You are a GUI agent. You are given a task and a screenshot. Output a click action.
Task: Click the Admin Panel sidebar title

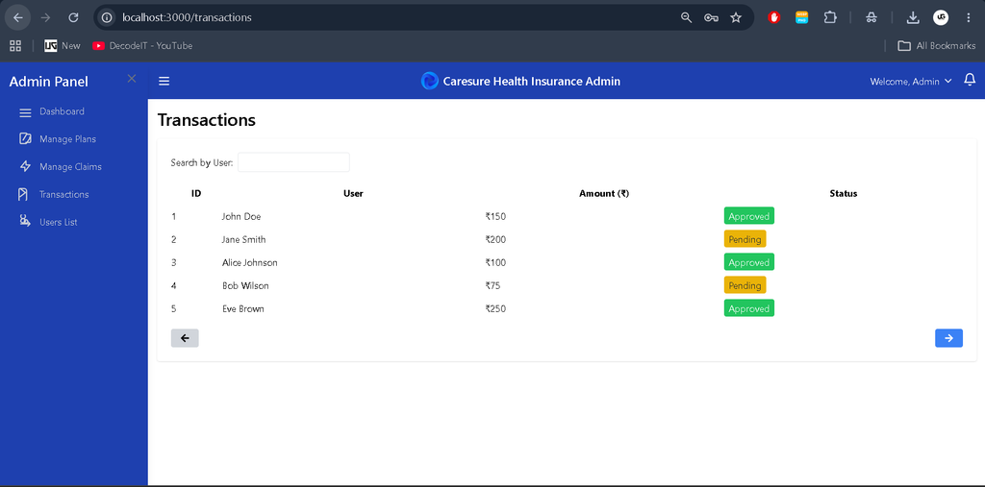pos(48,82)
